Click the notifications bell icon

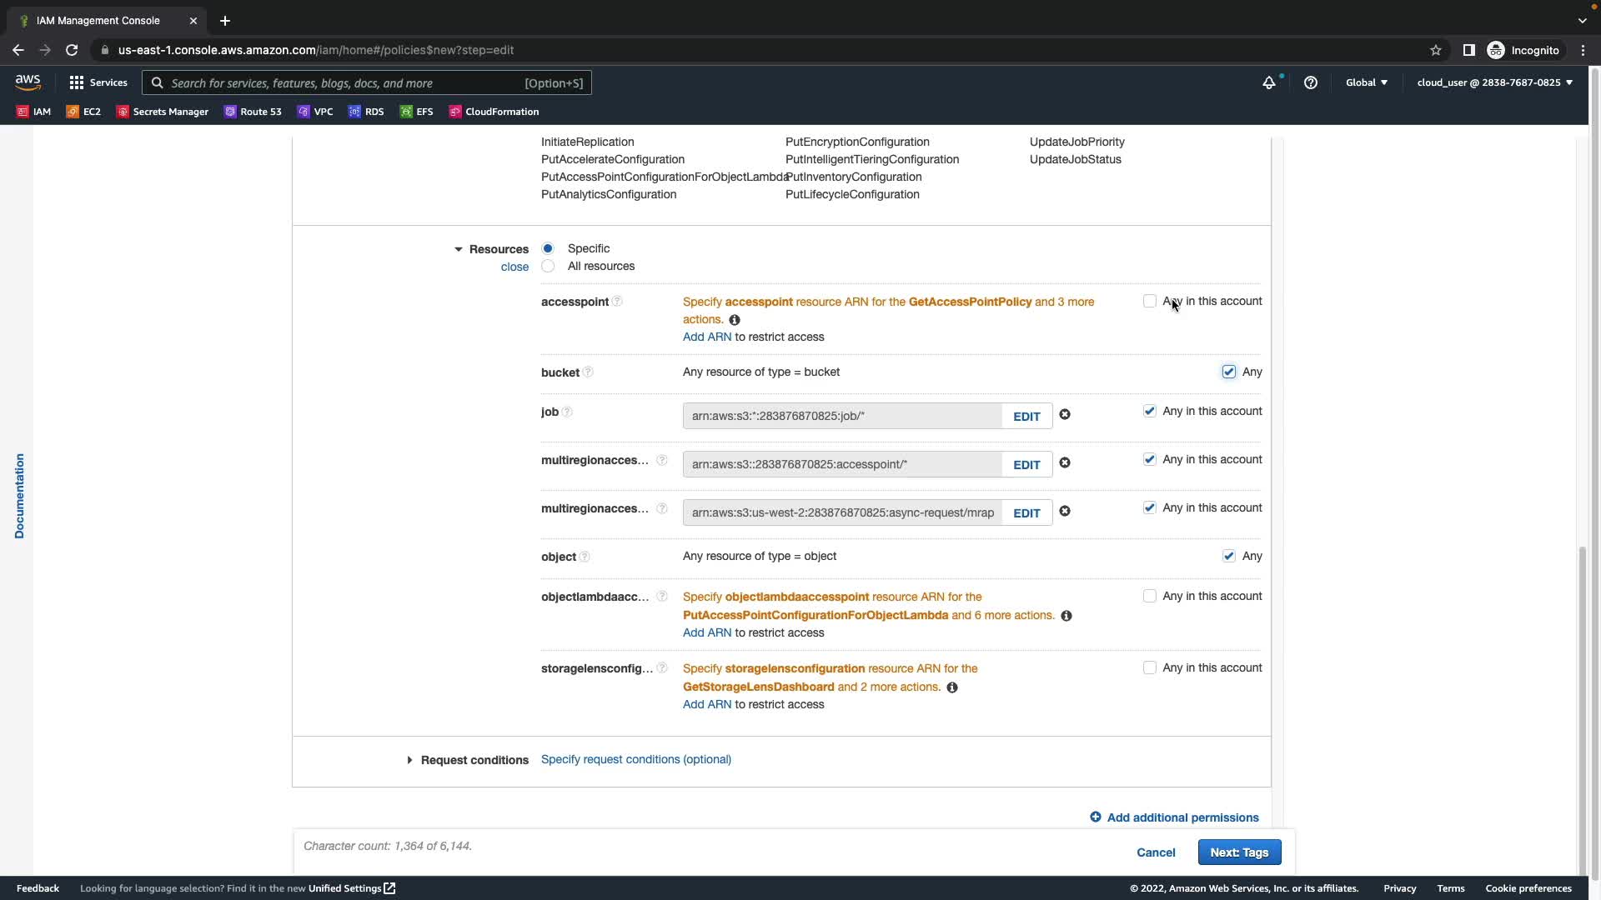pyautogui.click(x=1268, y=82)
